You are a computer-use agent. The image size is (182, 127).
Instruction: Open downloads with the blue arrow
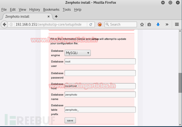pyautogui.click(x=158, y=24)
